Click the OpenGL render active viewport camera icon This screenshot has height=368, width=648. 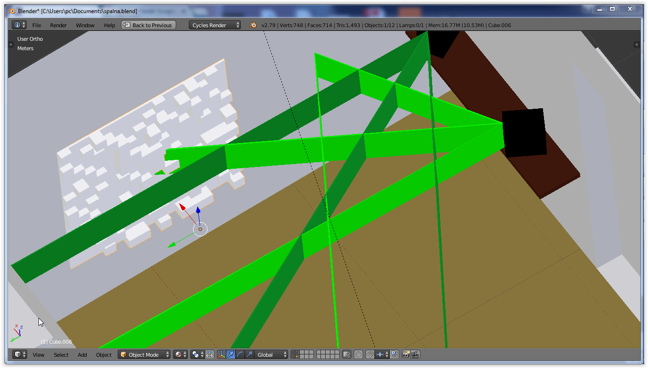tap(406, 355)
